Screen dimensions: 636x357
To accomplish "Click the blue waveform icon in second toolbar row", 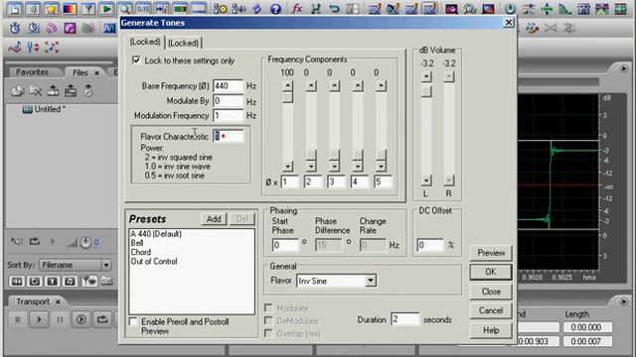I will [109, 28].
